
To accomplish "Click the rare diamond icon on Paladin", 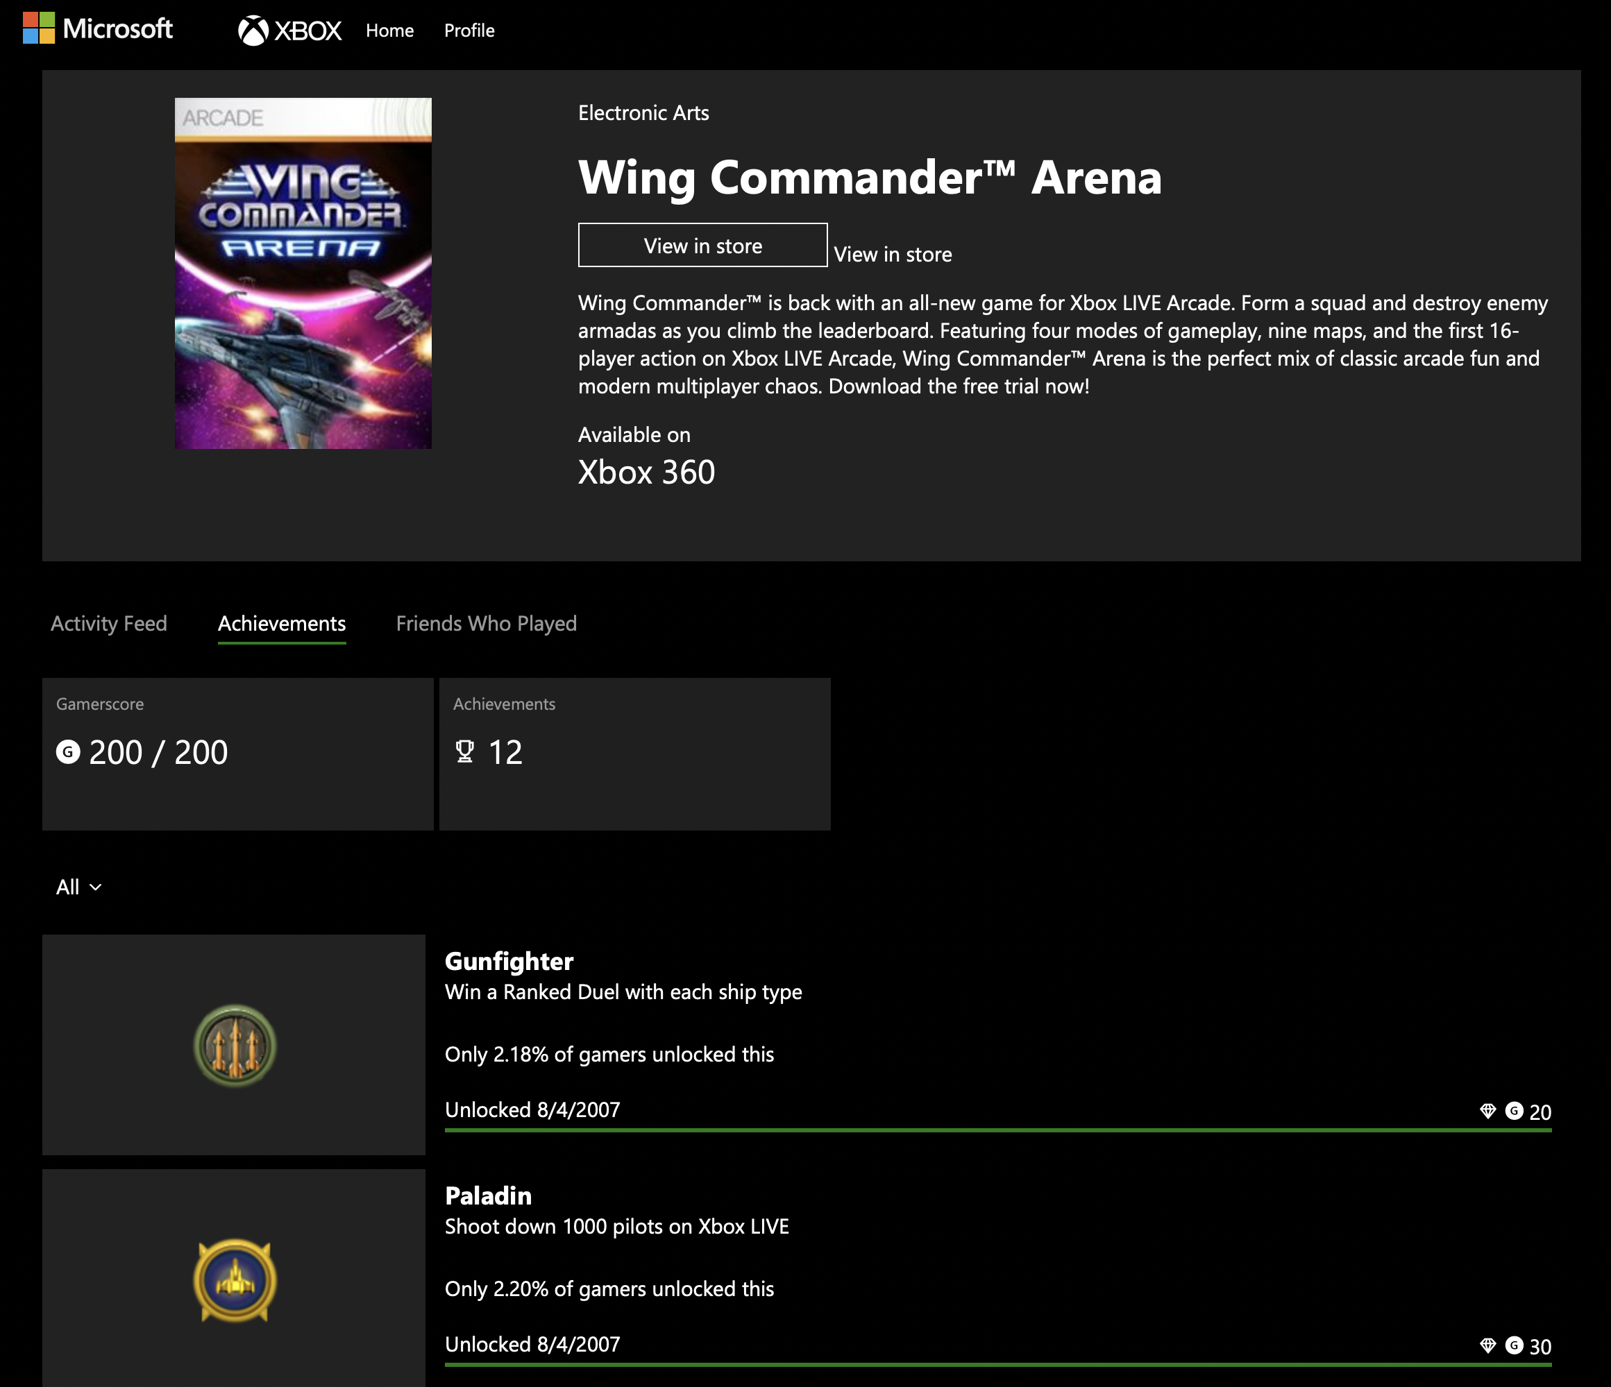I will point(1487,1346).
